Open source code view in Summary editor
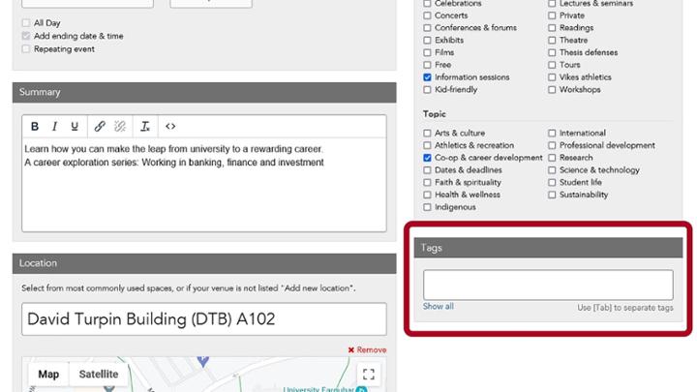The height and width of the screenshot is (392, 697). click(x=170, y=126)
